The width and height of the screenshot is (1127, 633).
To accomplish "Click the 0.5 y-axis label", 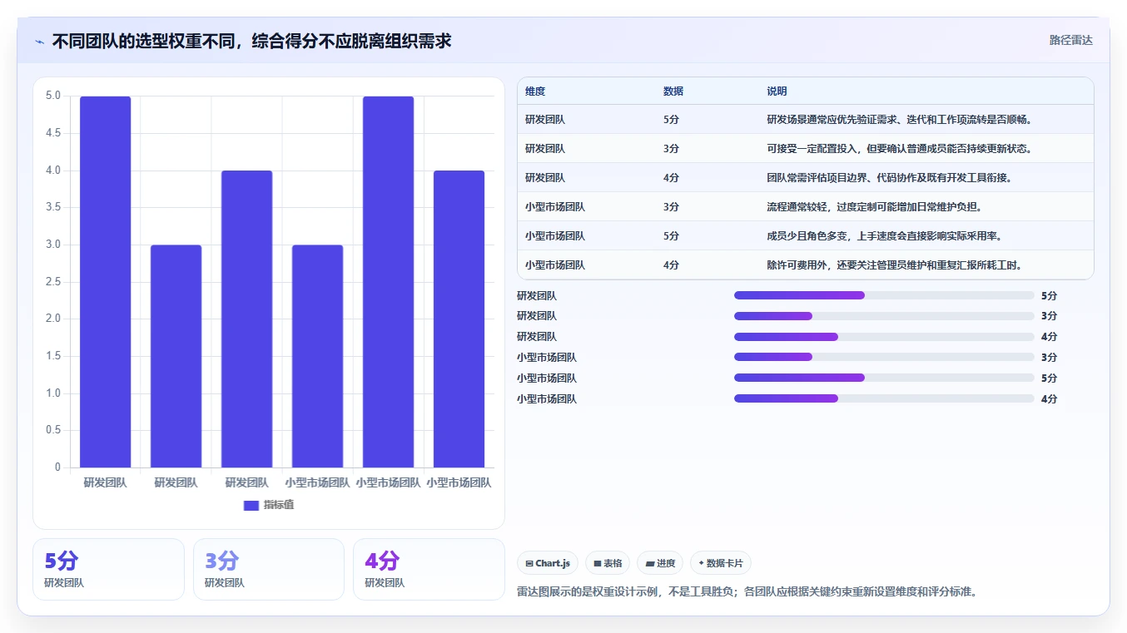I will [x=53, y=430].
